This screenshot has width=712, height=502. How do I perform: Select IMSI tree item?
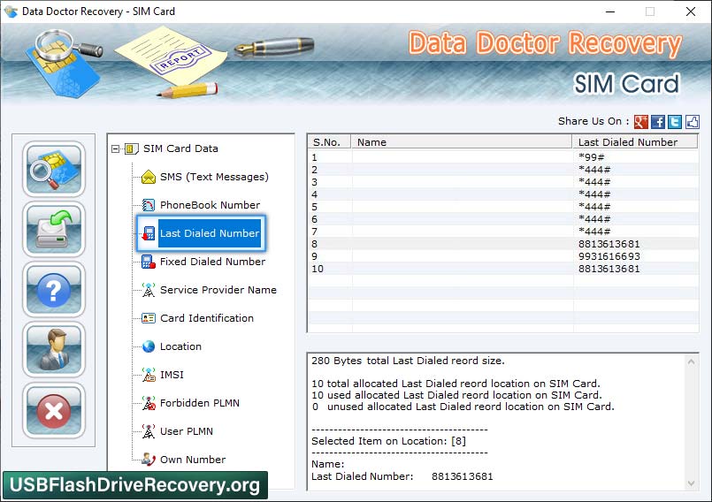172,375
